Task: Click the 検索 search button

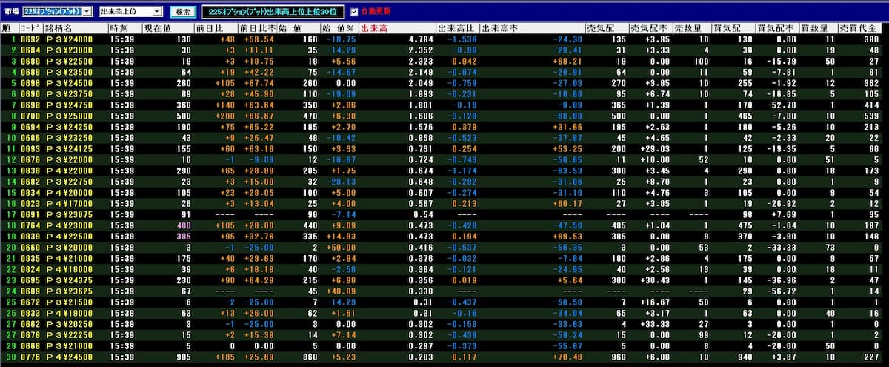Action: point(182,12)
